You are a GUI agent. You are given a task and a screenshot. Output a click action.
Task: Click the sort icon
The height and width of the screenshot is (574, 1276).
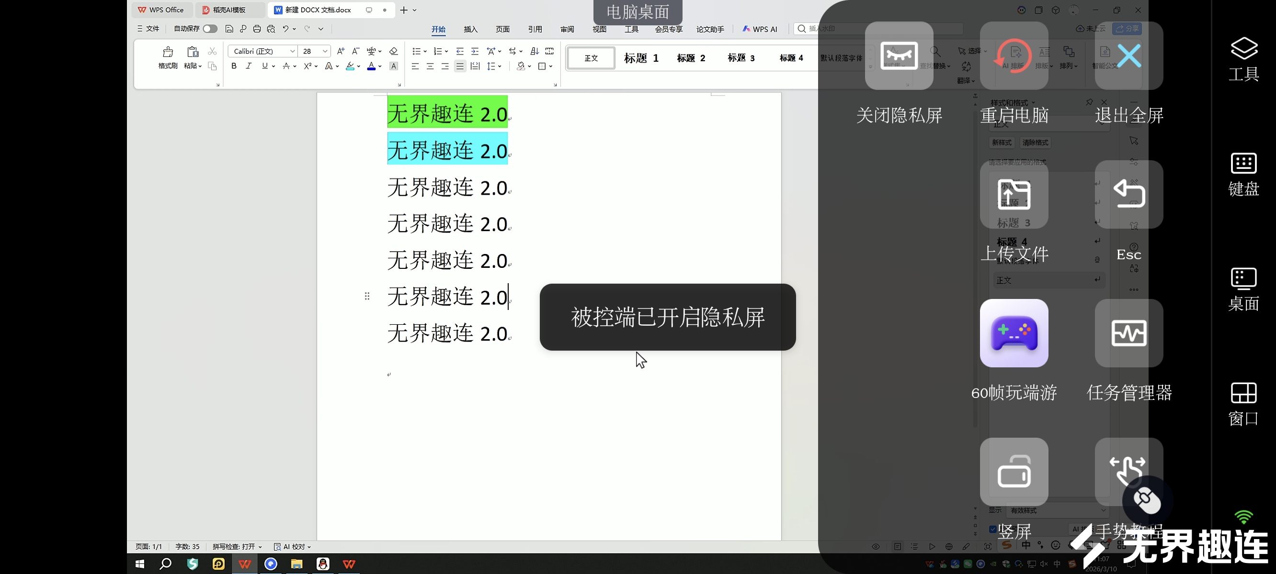pyautogui.click(x=534, y=51)
